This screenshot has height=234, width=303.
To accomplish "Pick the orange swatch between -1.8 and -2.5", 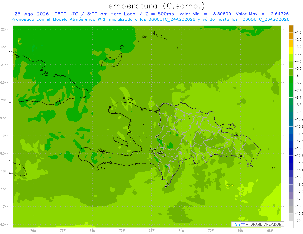I will click(291, 36).
